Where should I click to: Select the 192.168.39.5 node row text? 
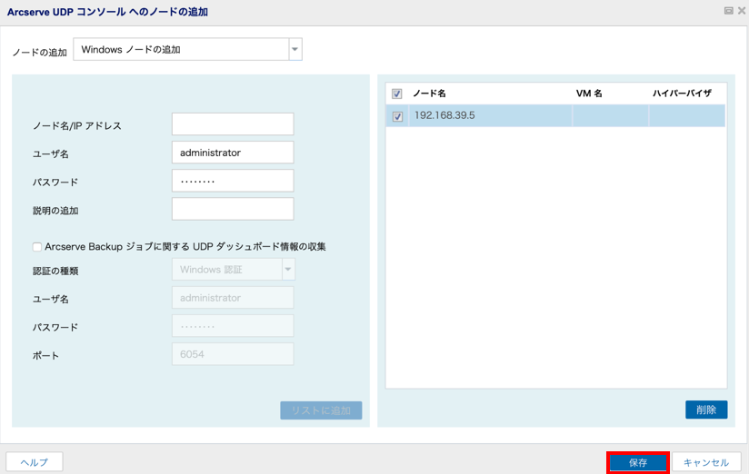(x=444, y=115)
